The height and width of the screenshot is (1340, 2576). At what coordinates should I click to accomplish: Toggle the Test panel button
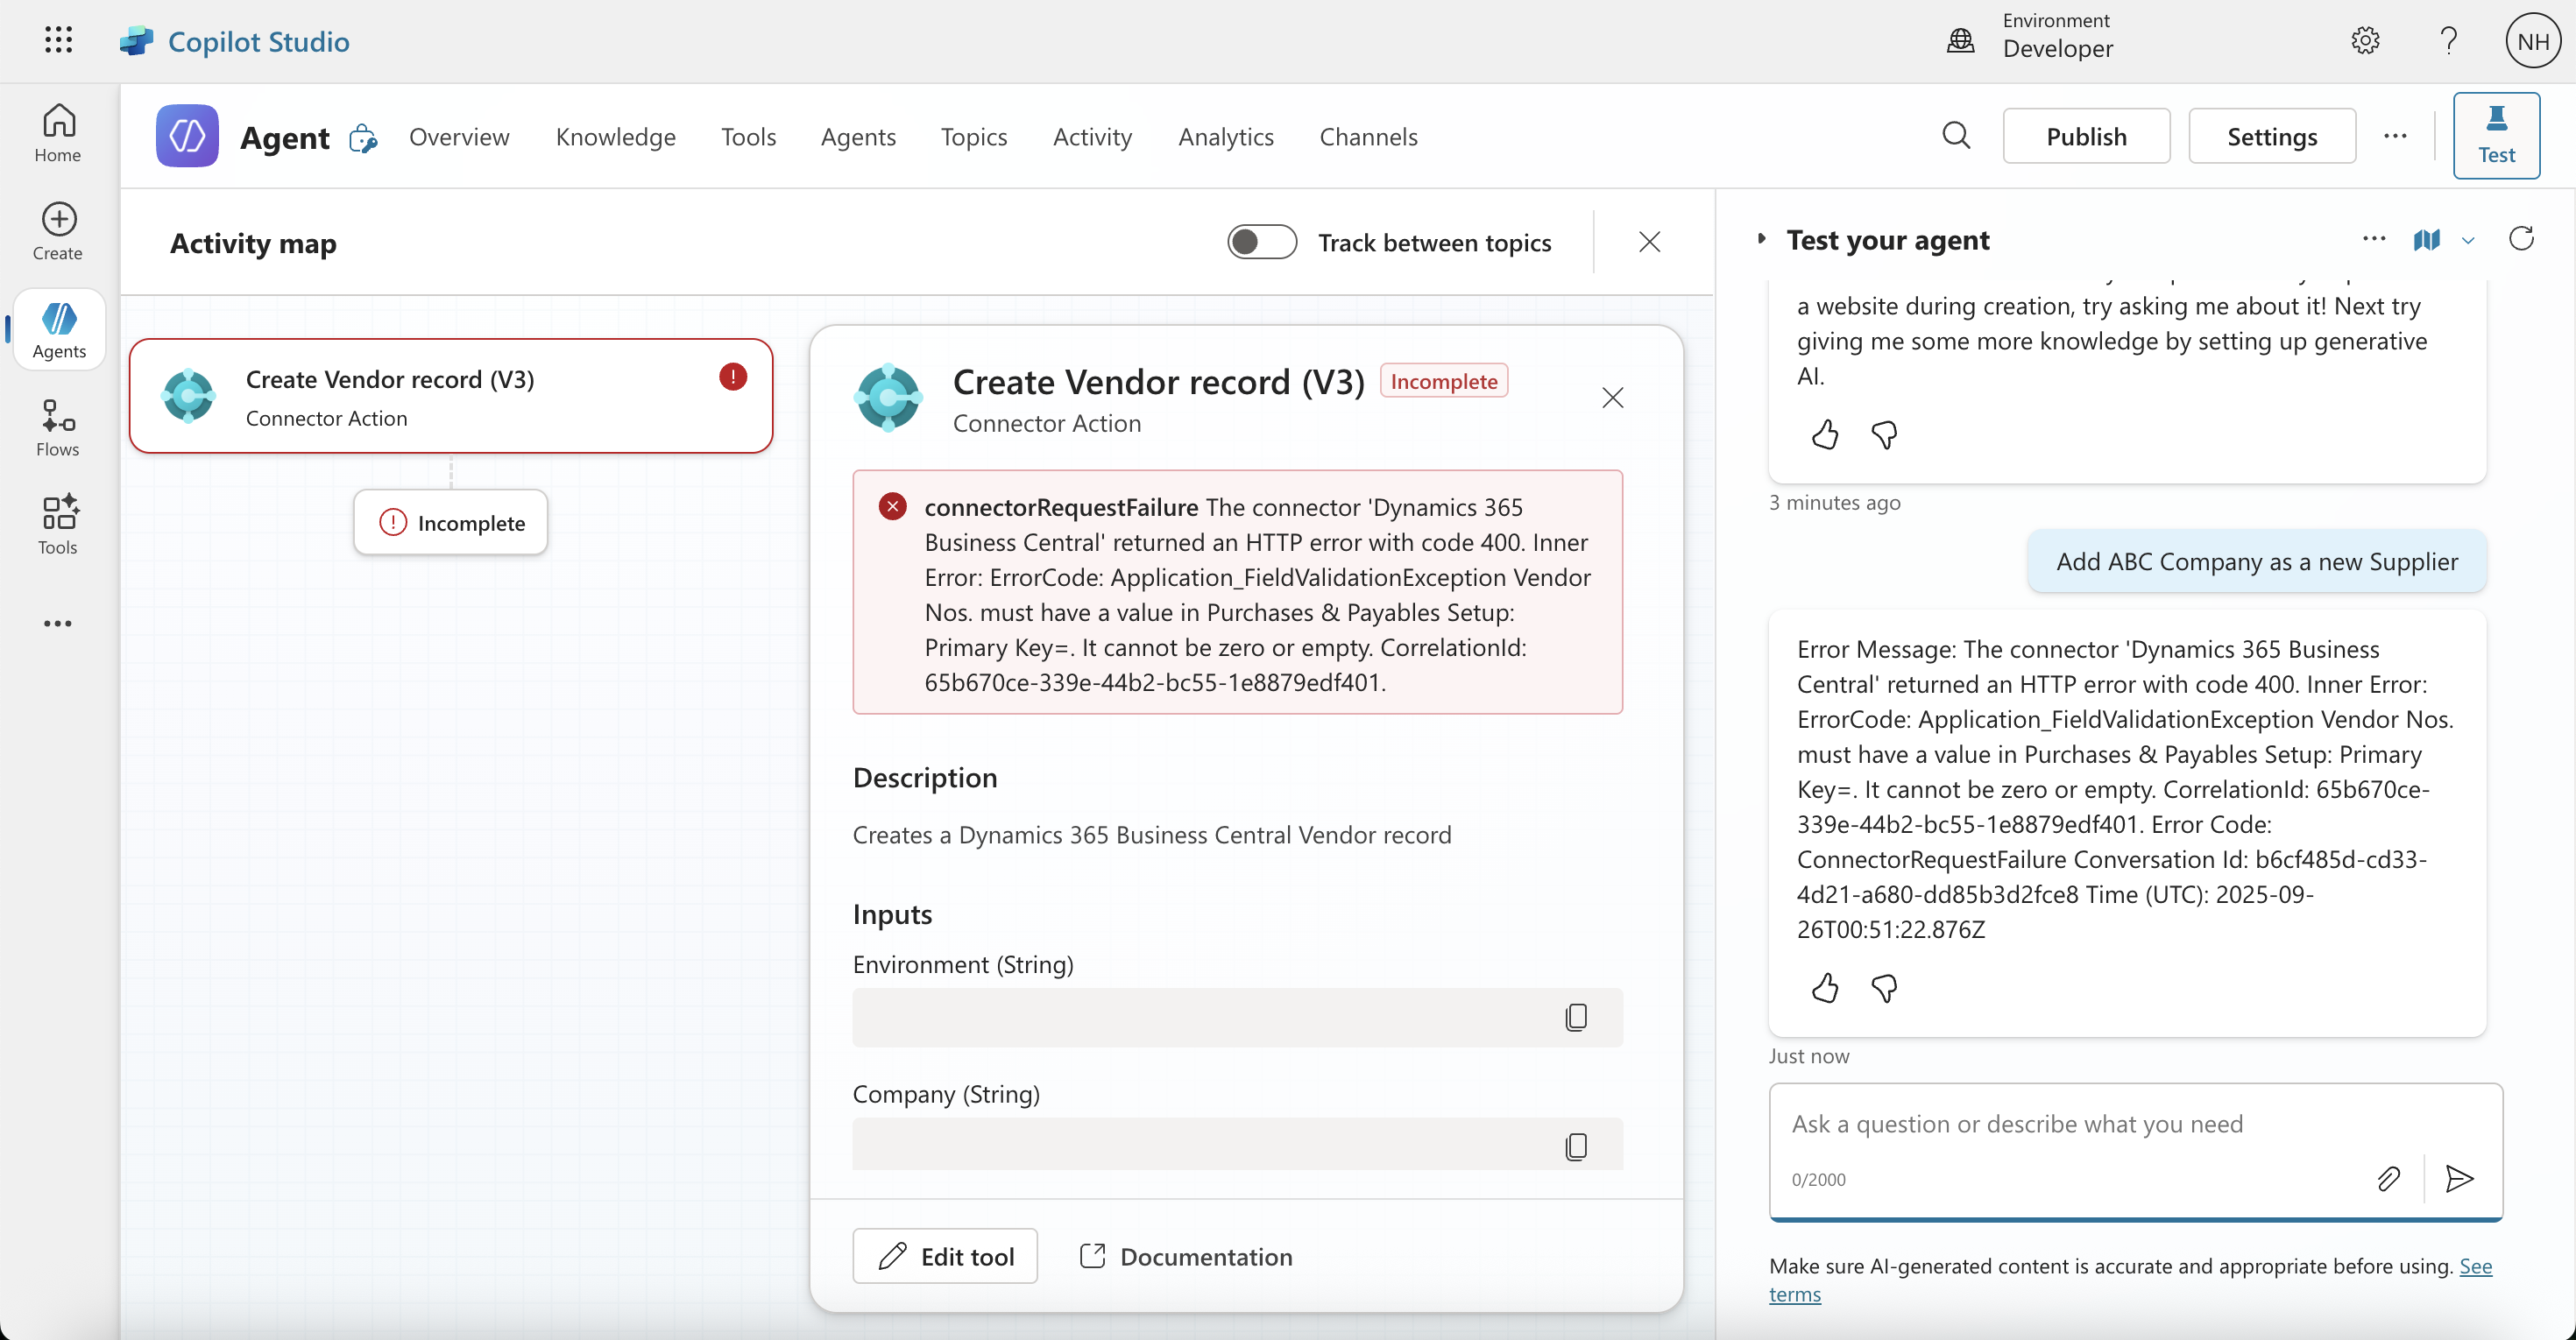[2496, 136]
